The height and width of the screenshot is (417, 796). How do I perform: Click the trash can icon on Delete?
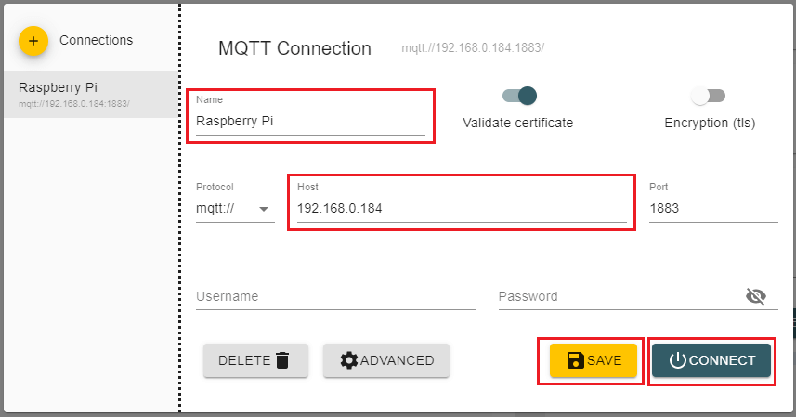tap(282, 360)
